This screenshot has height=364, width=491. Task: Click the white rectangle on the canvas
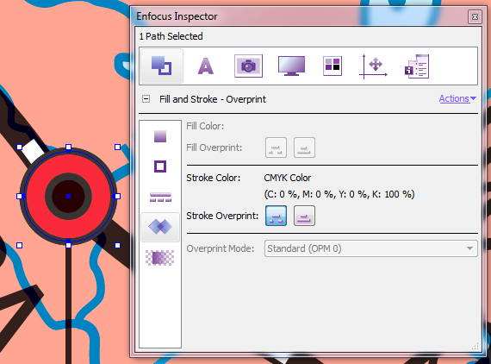tap(33, 151)
